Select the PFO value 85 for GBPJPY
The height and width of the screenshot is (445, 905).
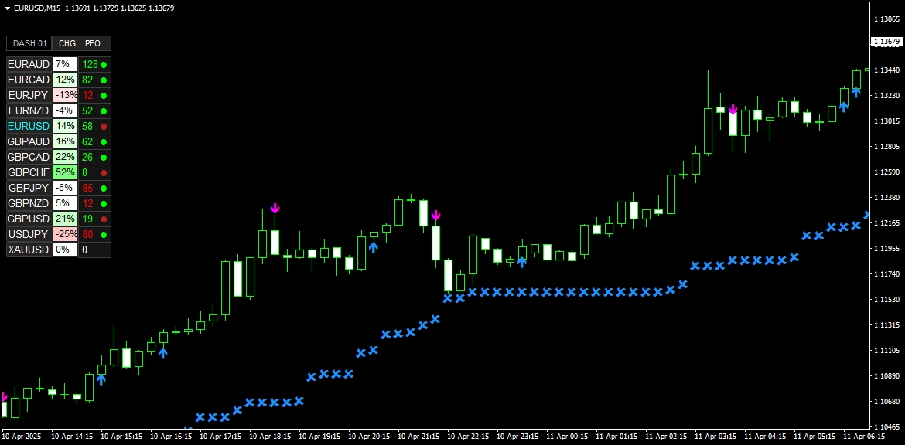87,188
